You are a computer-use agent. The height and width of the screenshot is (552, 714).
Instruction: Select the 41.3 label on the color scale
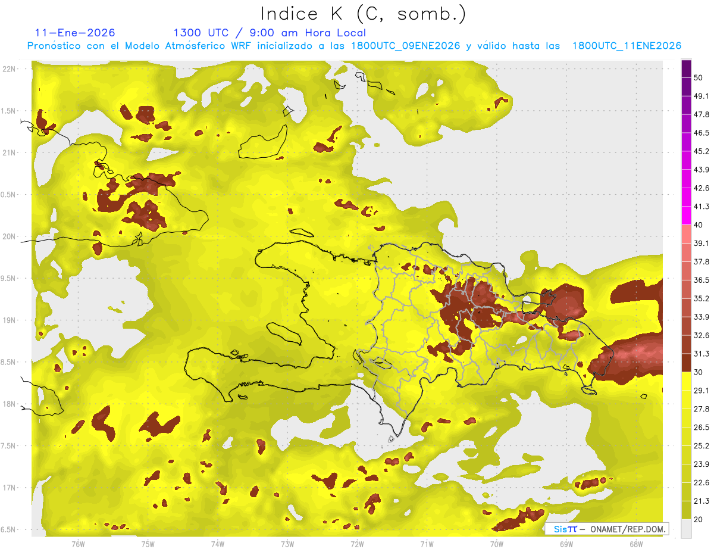(702, 207)
